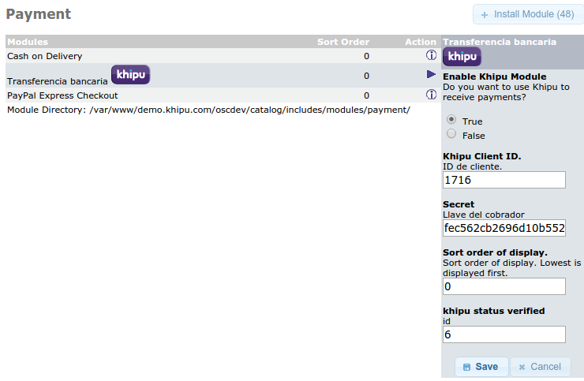The height and width of the screenshot is (381, 584).
Task: Save the Khipu module settings
Action: click(481, 367)
